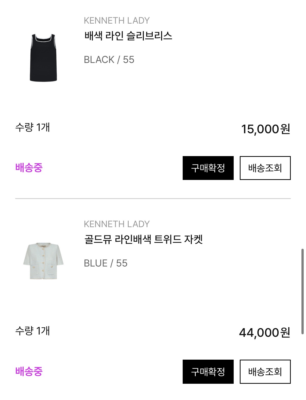Tap KENNETH LADY brand above the tweed jacket

click(117, 224)
